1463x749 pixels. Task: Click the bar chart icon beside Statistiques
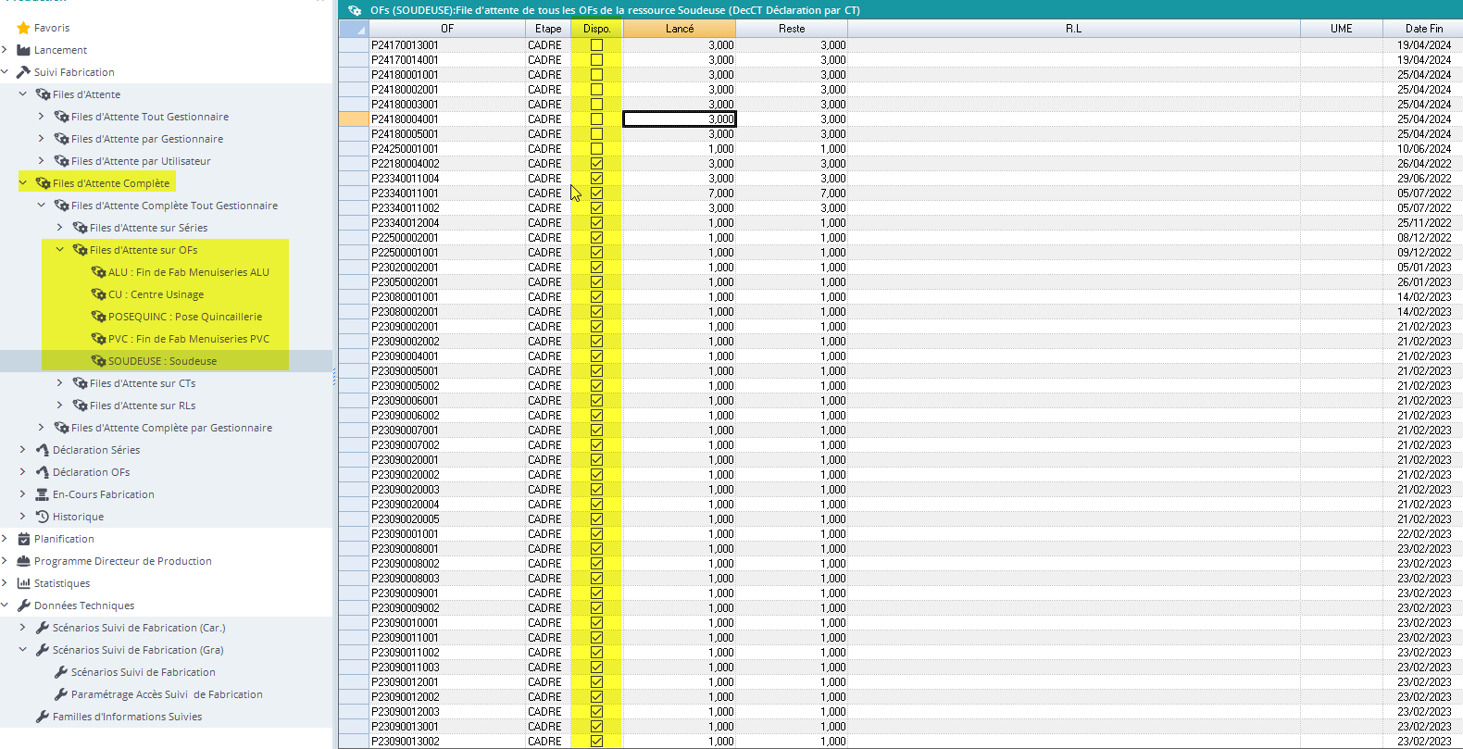(x=23, y=583)
